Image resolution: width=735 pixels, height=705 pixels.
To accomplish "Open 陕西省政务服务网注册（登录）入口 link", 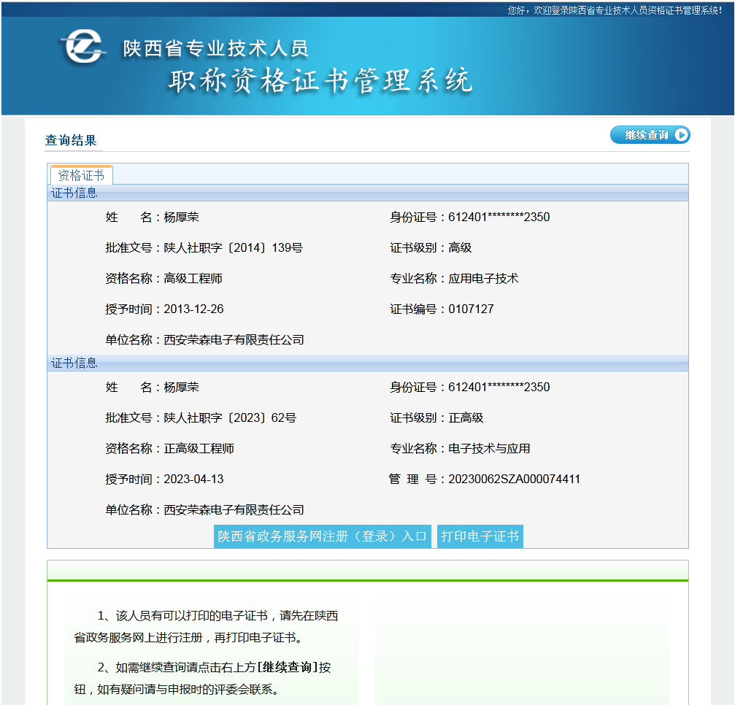I will click(x=322, y=536).
